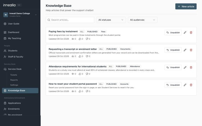Open Requesting a transcript or enrolment letter
This screenshot has height=126, width=202.
pos(73,49)
